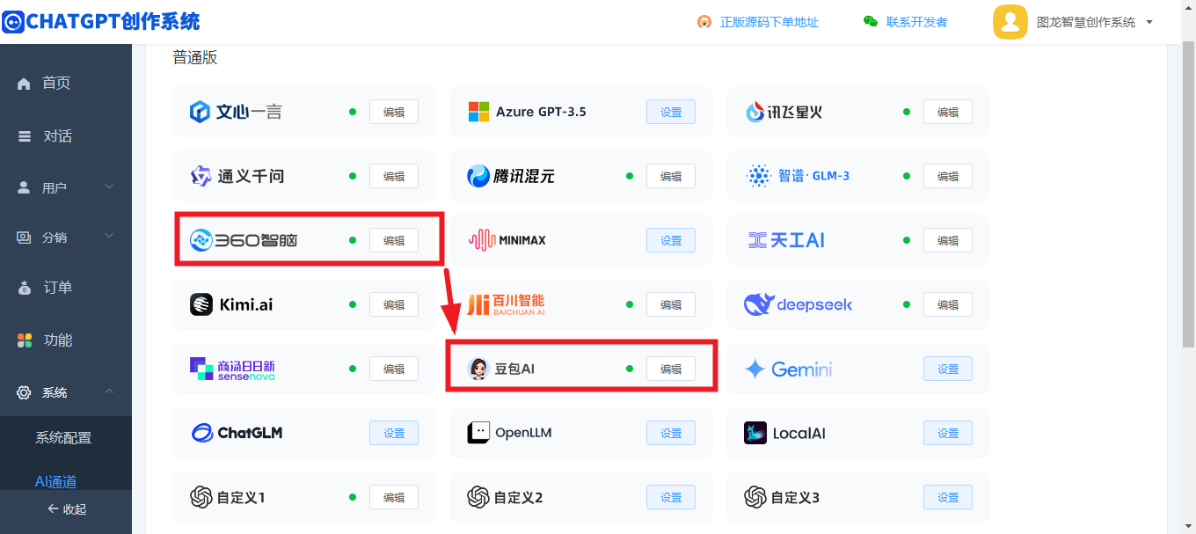The image size is (1196, 534).
Task: Click the 360智脑 logo icon
Action: click(x=201, y=240)
